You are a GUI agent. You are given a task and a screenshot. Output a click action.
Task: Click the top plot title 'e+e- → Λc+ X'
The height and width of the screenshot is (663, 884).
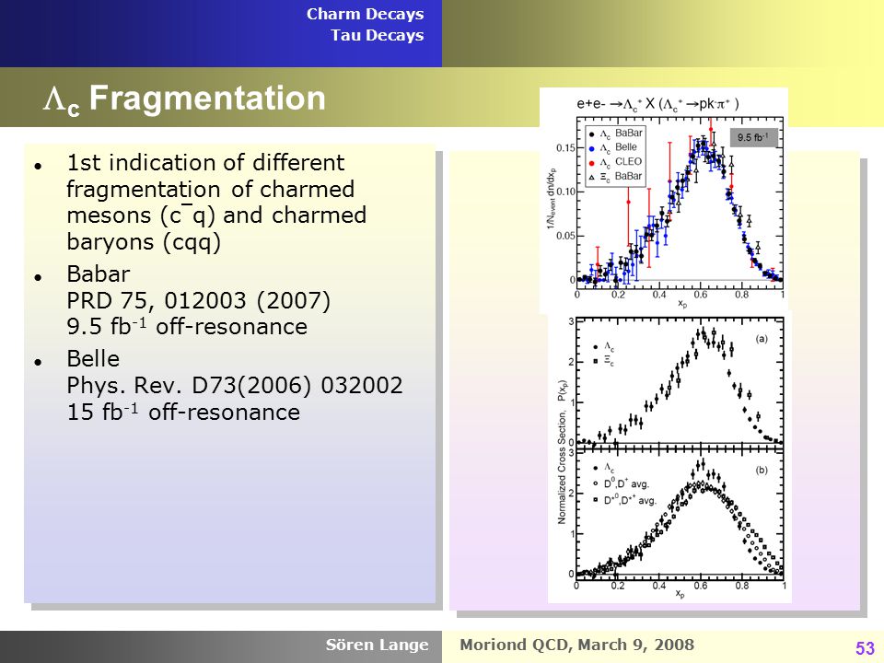pyautogui.click(x=657, y=104)
